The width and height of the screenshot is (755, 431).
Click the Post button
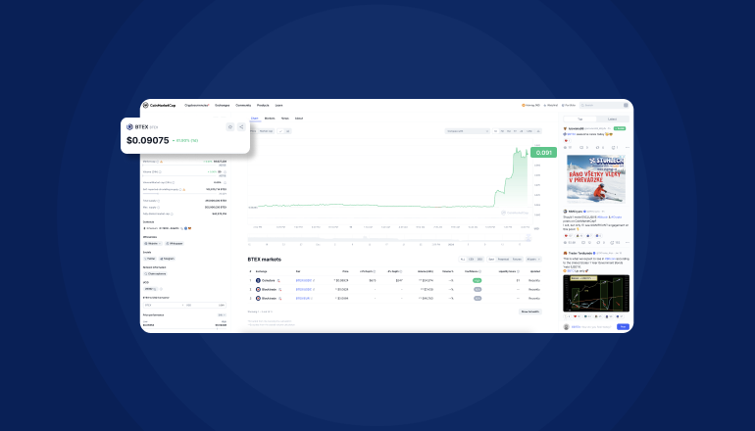[x=623, y=326]
